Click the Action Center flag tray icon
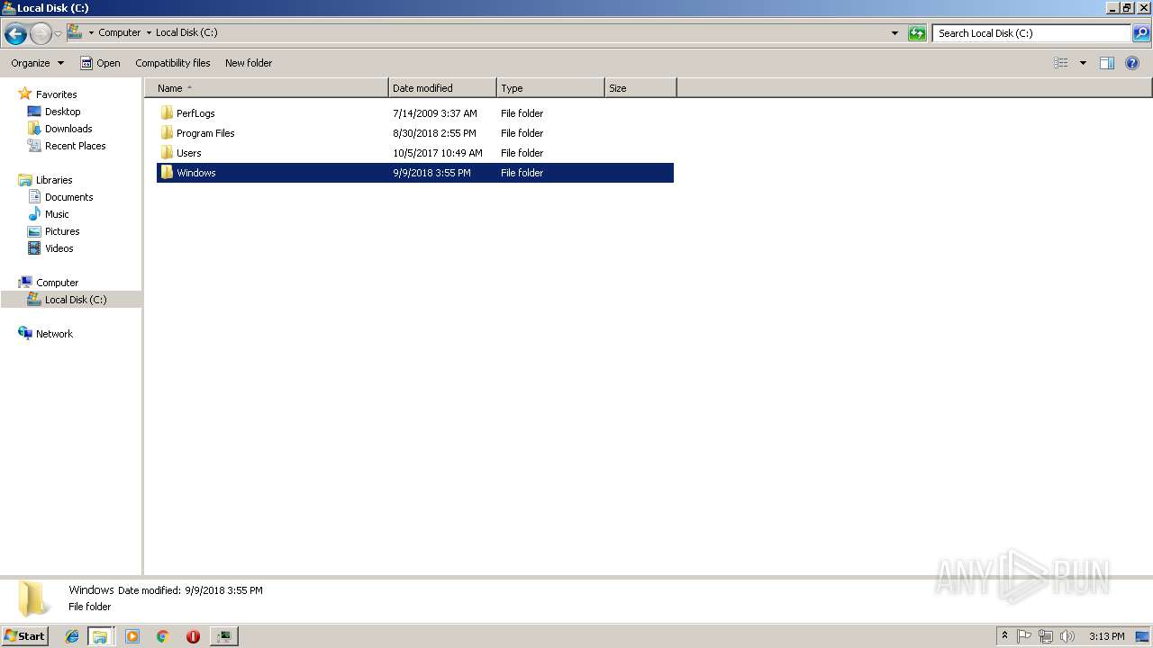Screen dimensions: 1153x648 [x=1024, y=636]
